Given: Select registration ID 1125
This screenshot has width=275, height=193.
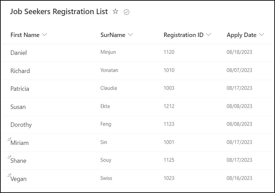Looking at the screenshot, I should click(169, 160).
